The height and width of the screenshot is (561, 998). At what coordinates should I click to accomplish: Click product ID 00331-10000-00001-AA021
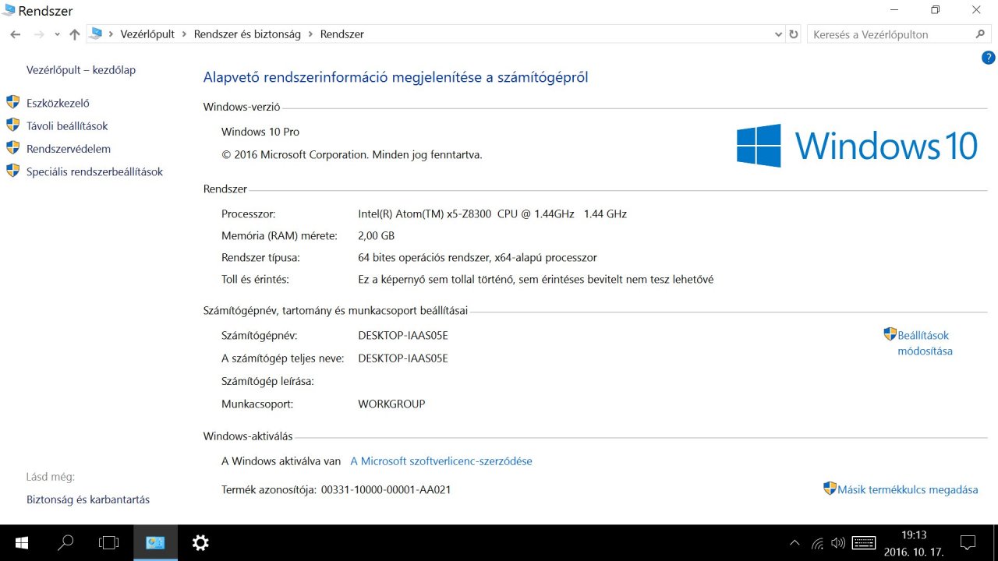coord(386,490)
